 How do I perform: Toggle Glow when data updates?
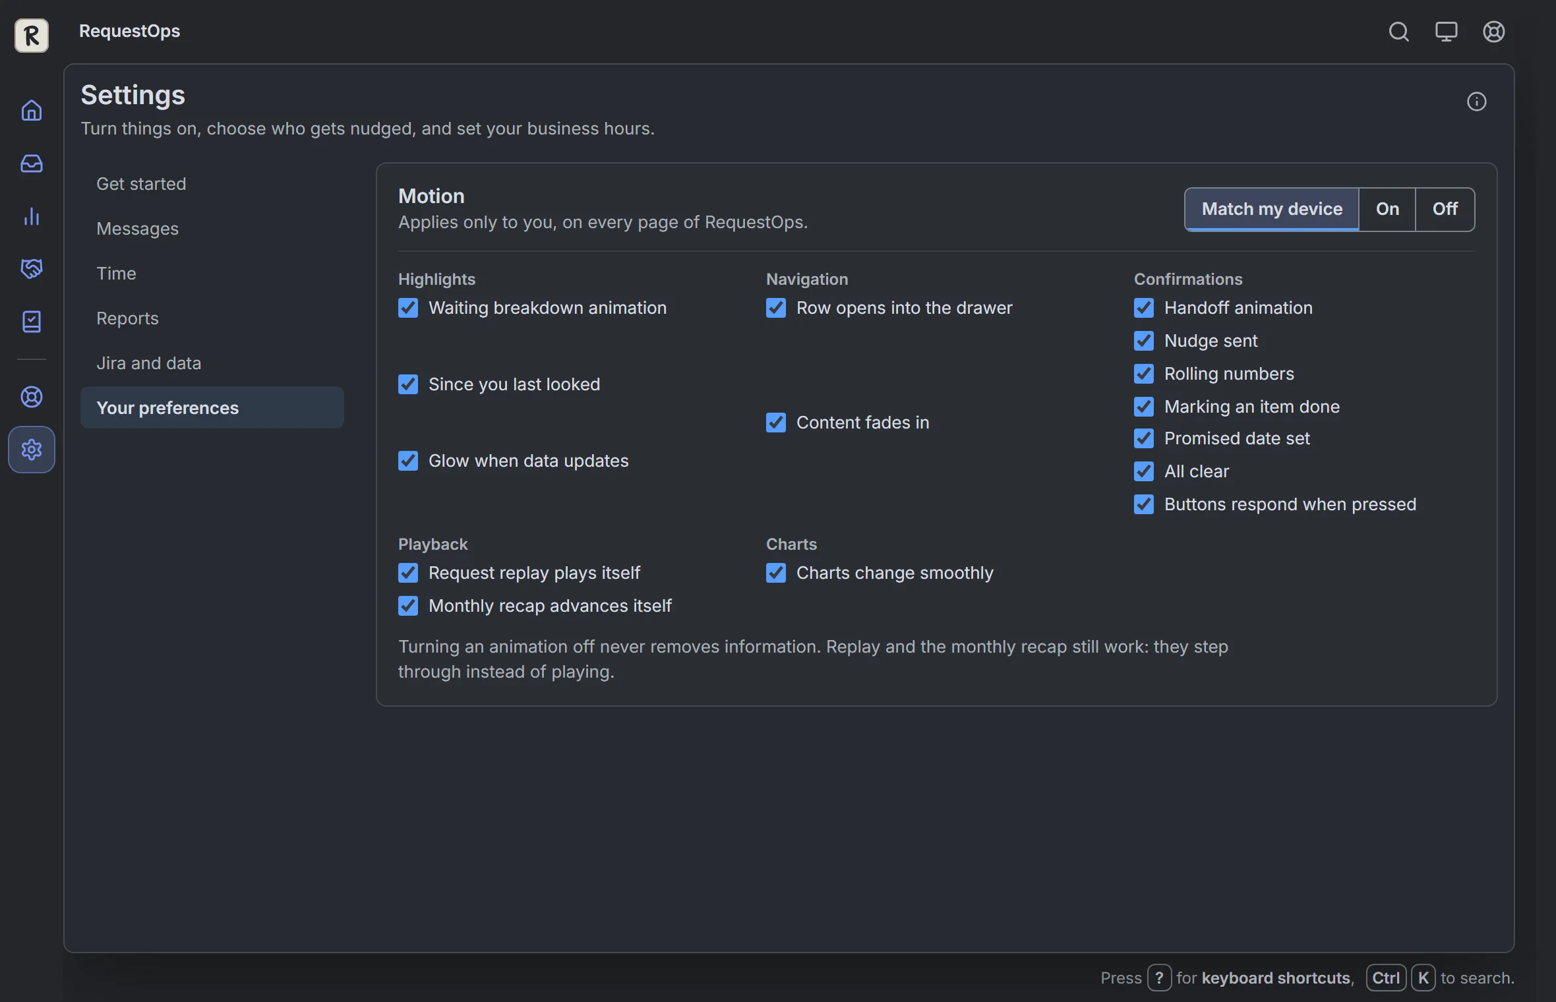pos(408,461)
